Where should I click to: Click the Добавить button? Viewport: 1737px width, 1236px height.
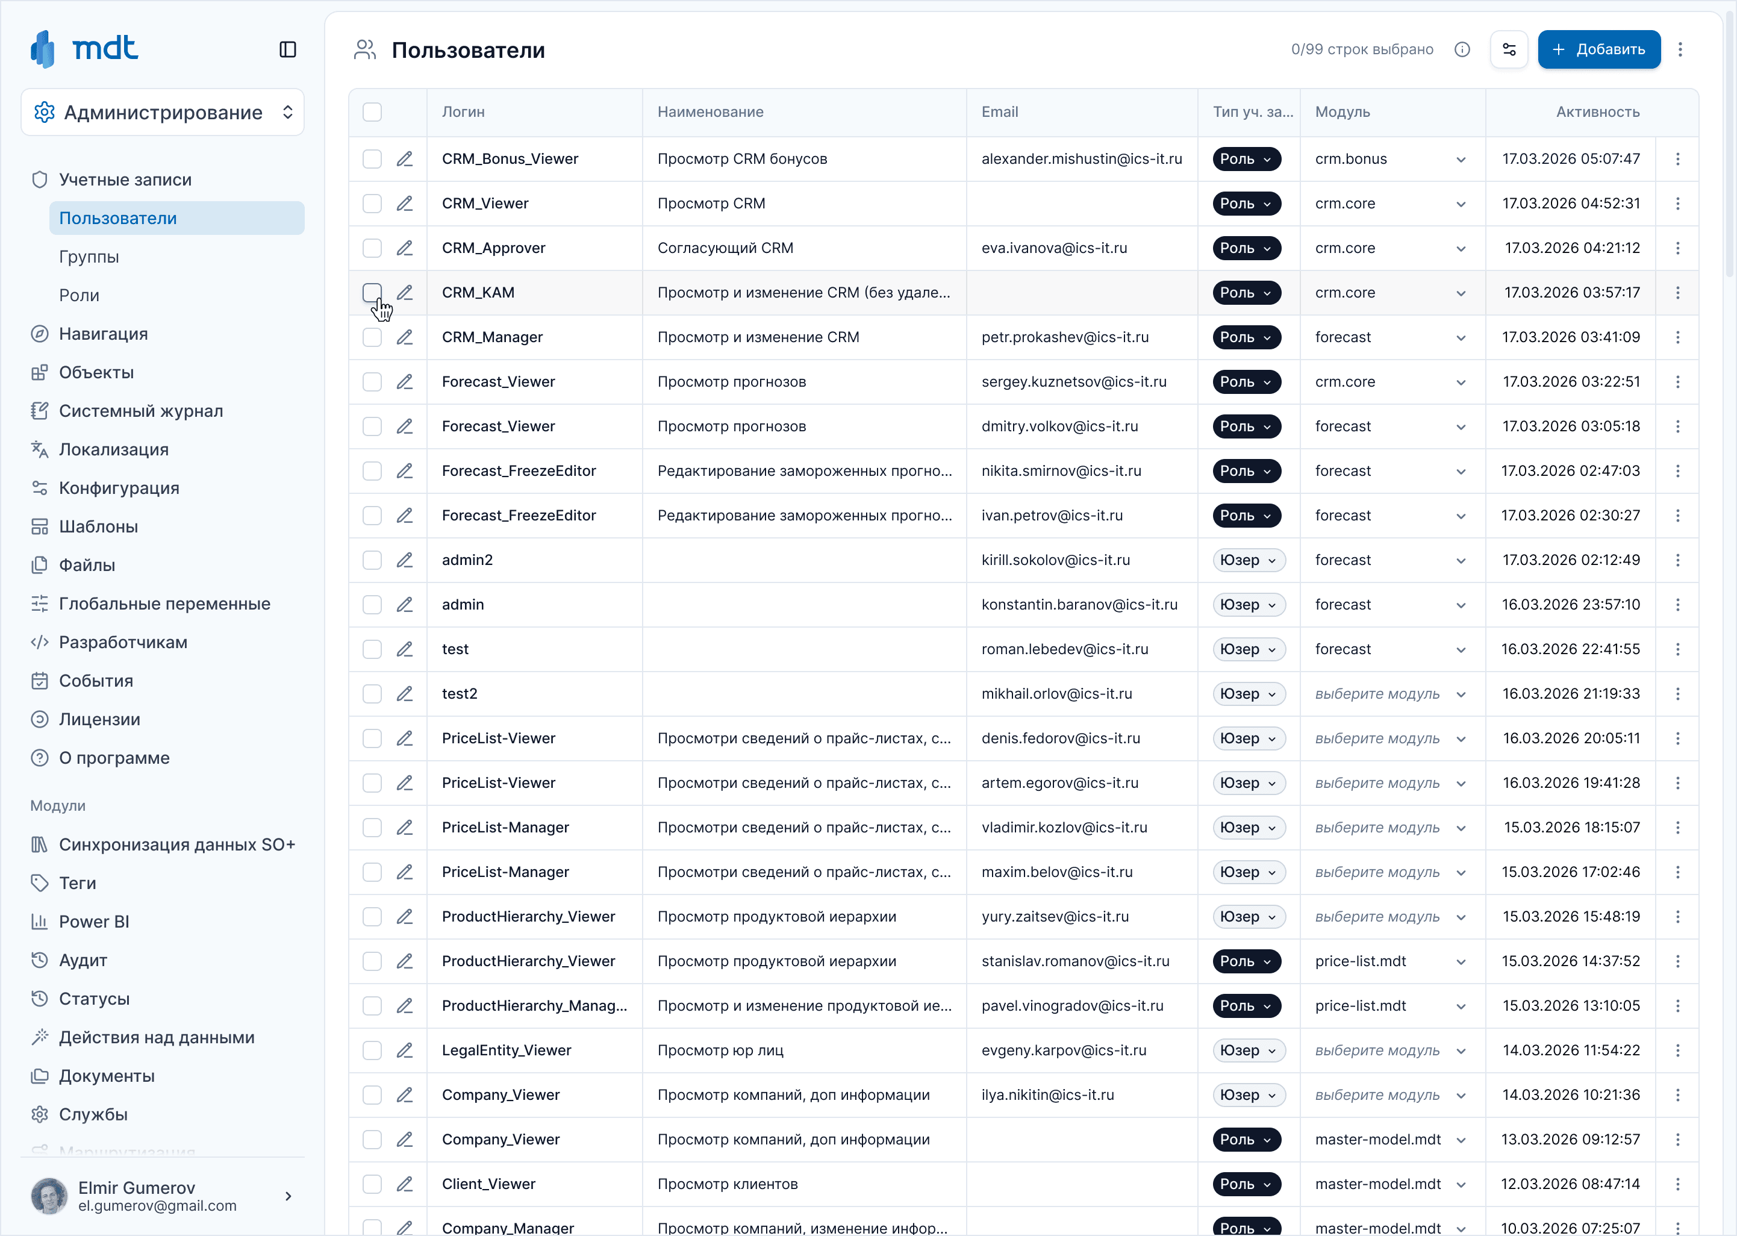pos(1599,49)
